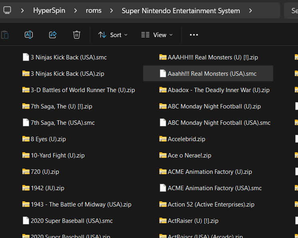Select file name 3 Ninjas Kick Back (USA).smc
298x238 pixels.
pyautogui.click(x=69, y=57)
